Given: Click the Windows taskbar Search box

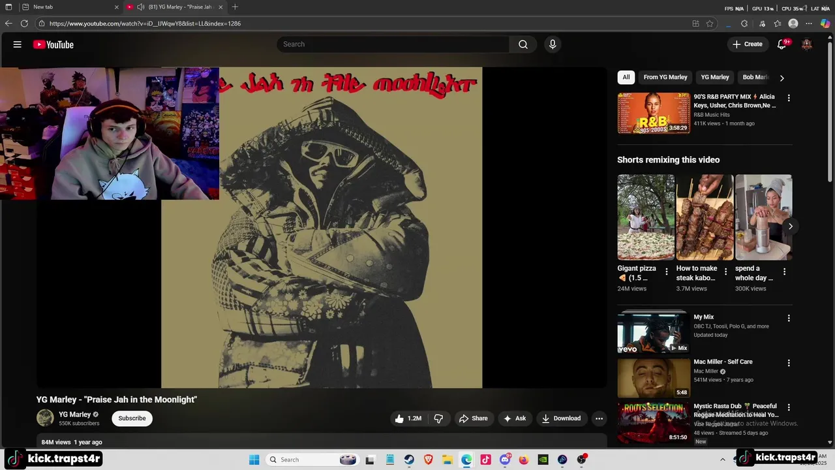Looking at the screenshot, I should (x=312, y=460).
